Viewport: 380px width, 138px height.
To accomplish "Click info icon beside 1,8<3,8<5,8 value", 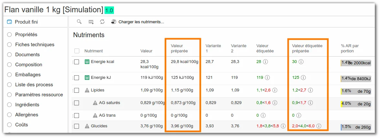I will (x=283, y=126).
